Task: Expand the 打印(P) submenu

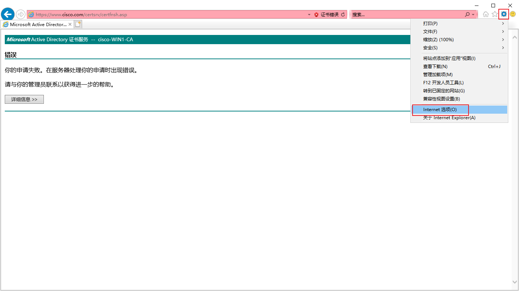Action: coord(459,24)
